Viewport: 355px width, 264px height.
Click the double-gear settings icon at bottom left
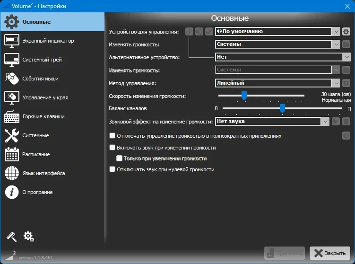point(28,237)
